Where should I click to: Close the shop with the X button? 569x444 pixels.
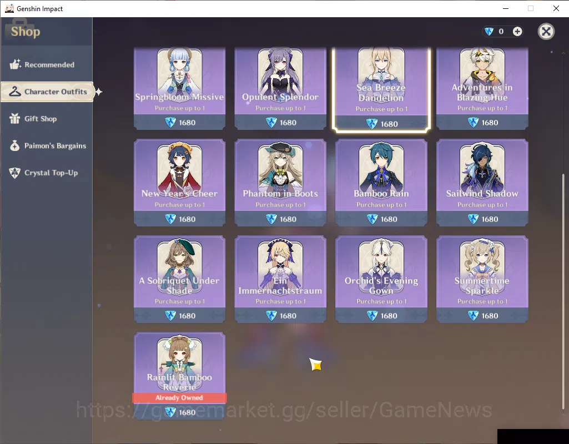coord(546,32)
